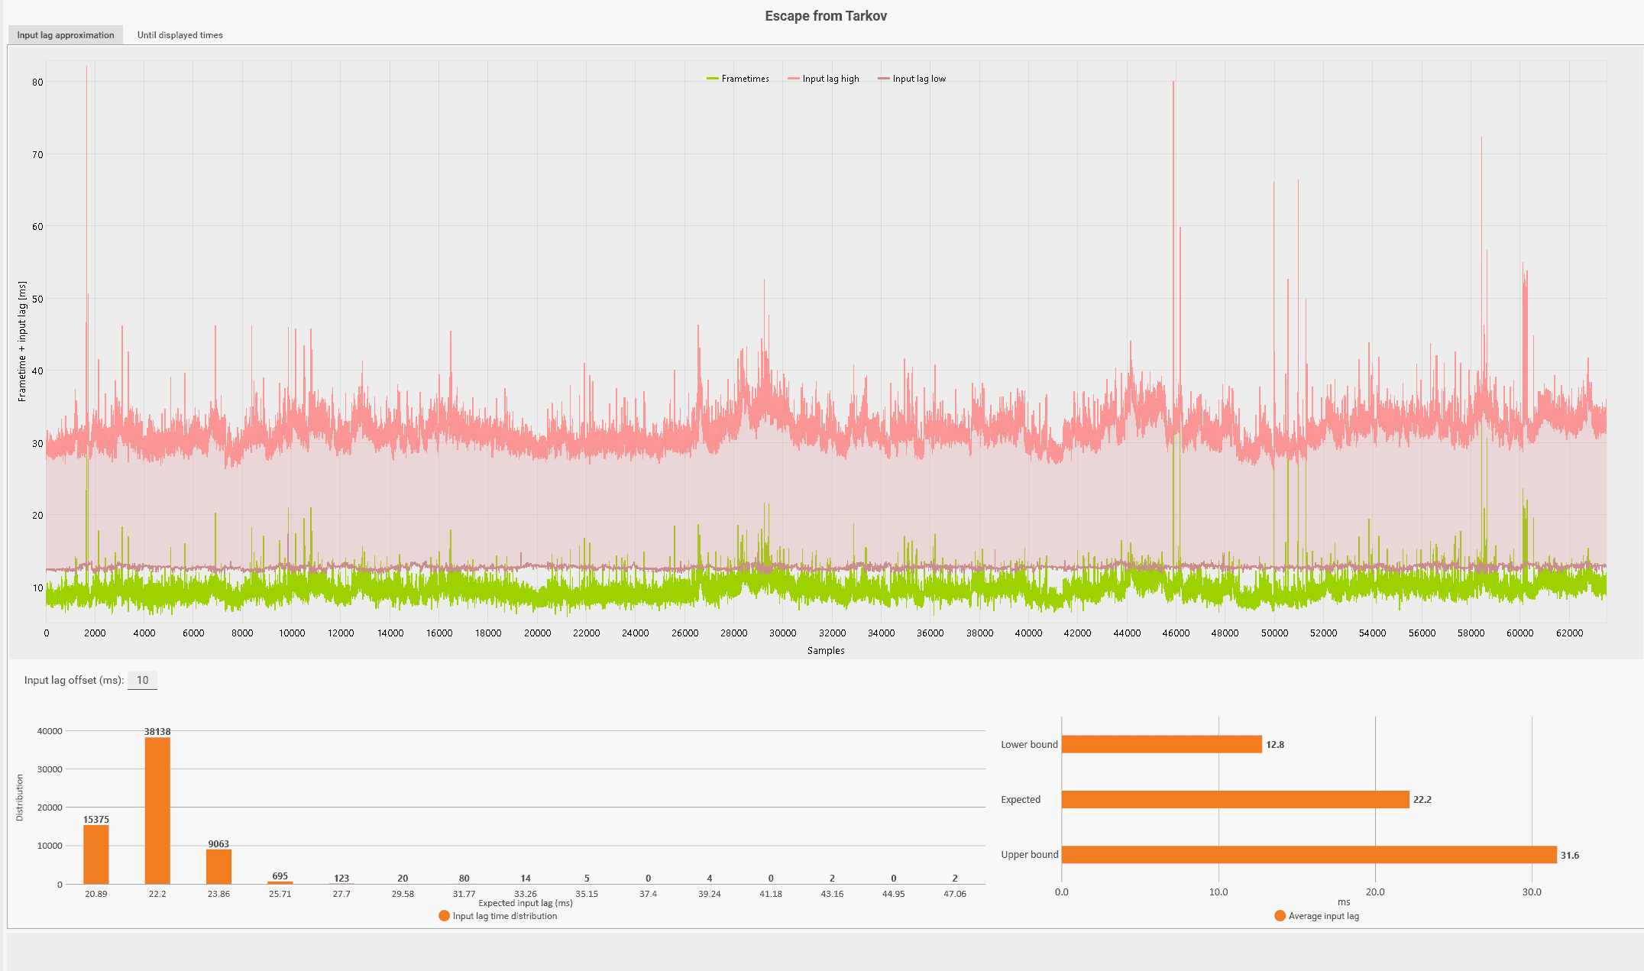Click the Input lag offset value field

pyautogui.click(x=142, y=680)
